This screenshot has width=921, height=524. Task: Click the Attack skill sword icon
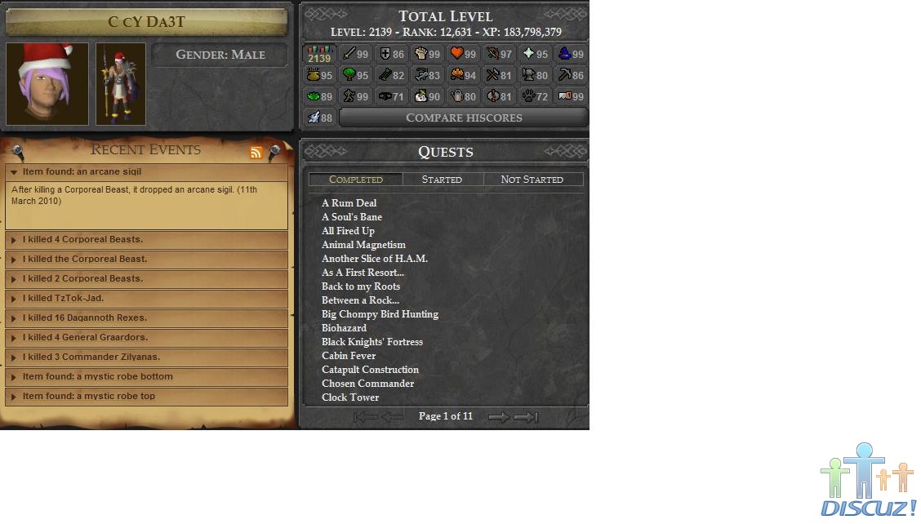click(349, 54)
